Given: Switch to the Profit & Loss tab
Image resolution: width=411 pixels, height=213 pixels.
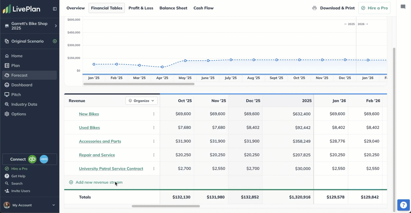Looking at the screenshot, I should pyautogui.click(x=141, y=8).
